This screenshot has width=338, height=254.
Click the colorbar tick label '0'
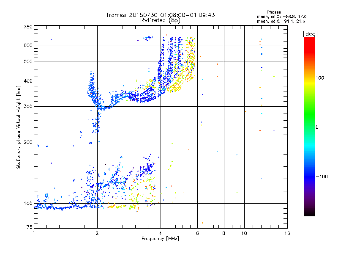[317, 127]
